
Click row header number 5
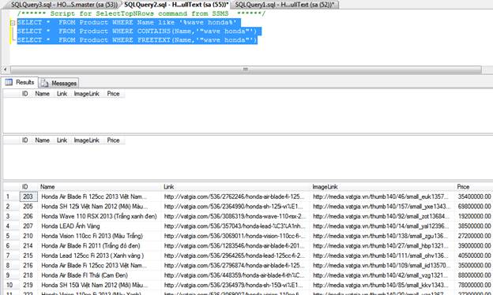[11, 236]
